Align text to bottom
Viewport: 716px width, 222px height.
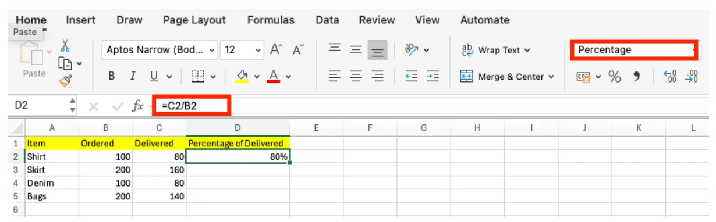[378, 51]
